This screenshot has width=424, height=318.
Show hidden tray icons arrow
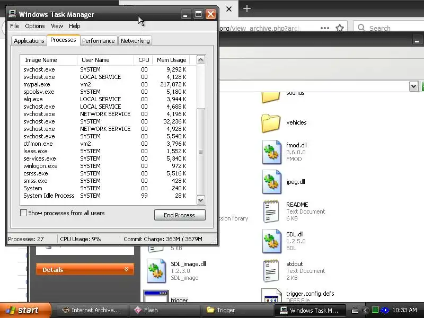365,311
